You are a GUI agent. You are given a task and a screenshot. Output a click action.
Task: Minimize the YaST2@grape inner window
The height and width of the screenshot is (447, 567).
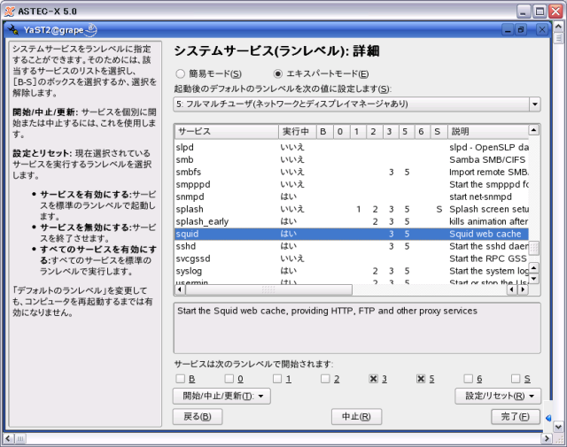506,29
